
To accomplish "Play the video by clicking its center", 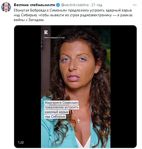I will [75, 87].
